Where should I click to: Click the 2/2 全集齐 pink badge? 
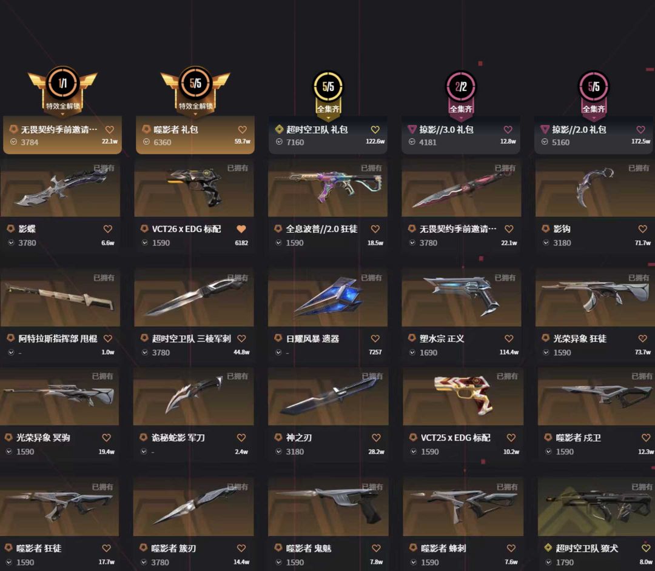(x=461, y=93)
